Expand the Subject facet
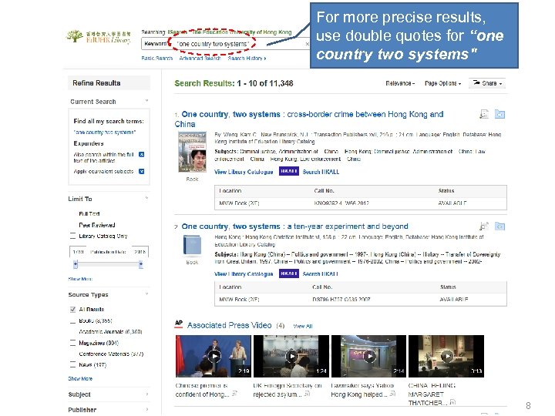Image resolution: width=555 pixels, height=416 pixels. (146, 394)
